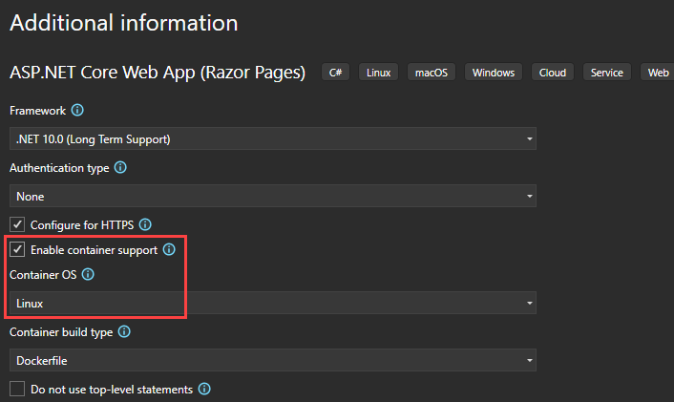
Task: Open the Container OS dropdown showing Linux
Action: [x=273, y=303]
